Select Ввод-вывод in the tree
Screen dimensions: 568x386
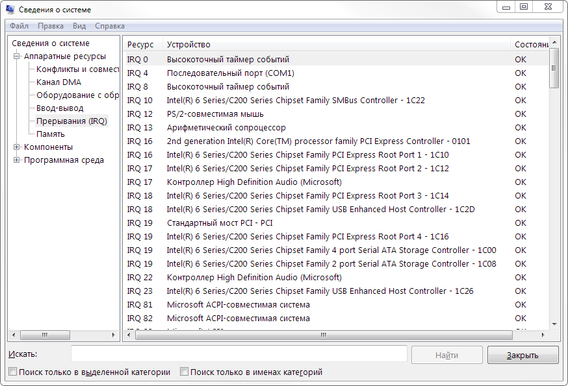click(x=60, y=108)
